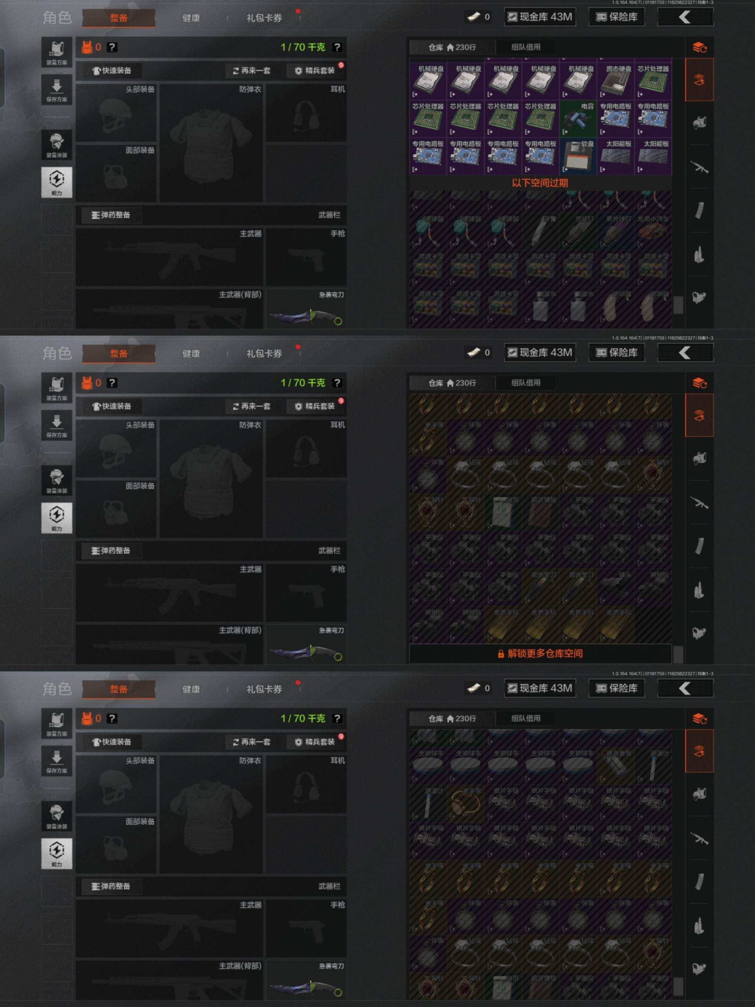This screenshot has height=1007, width=755.
Task: Click the helmet armor filter in top screenshot
Action: pyautogui.click(x=699, y=122)
